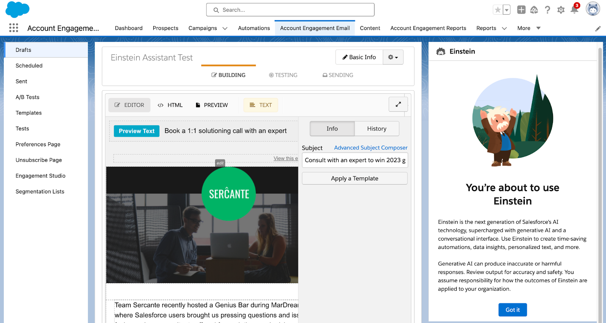Select the Account Engagement Email tab

315,28
